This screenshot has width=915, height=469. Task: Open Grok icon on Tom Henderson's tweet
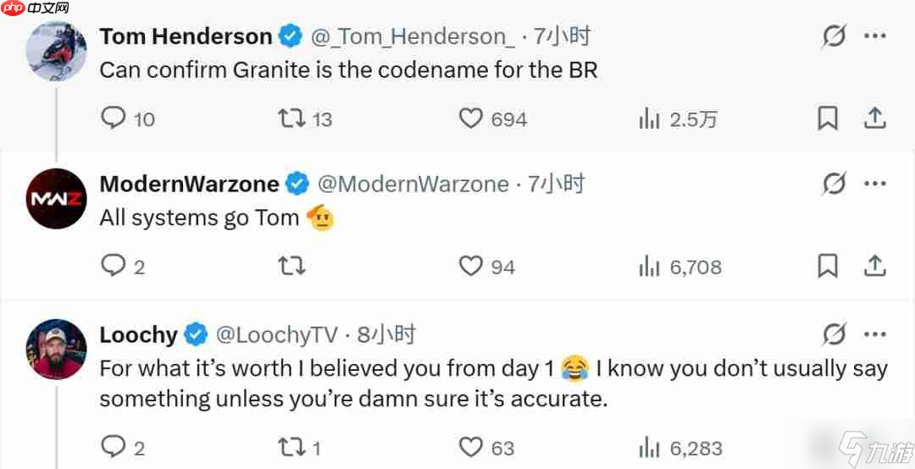(x=835, y=36)
